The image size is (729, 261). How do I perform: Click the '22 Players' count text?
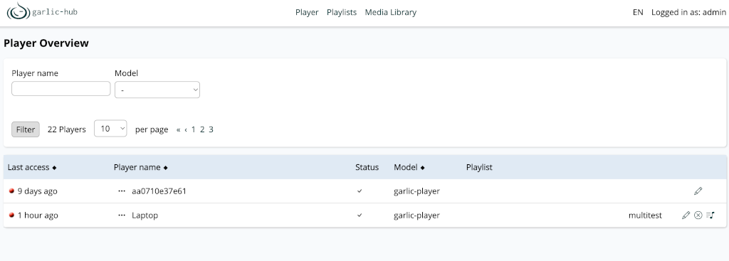click(x=66, y=129)
